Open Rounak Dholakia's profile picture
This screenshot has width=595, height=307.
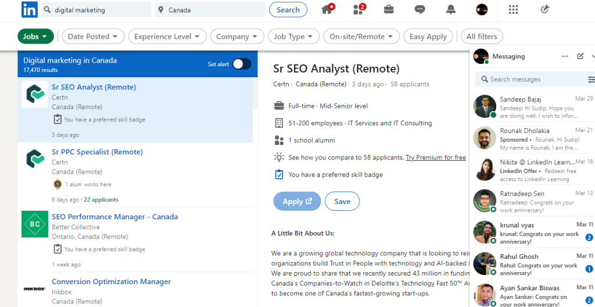pos(485,138)
